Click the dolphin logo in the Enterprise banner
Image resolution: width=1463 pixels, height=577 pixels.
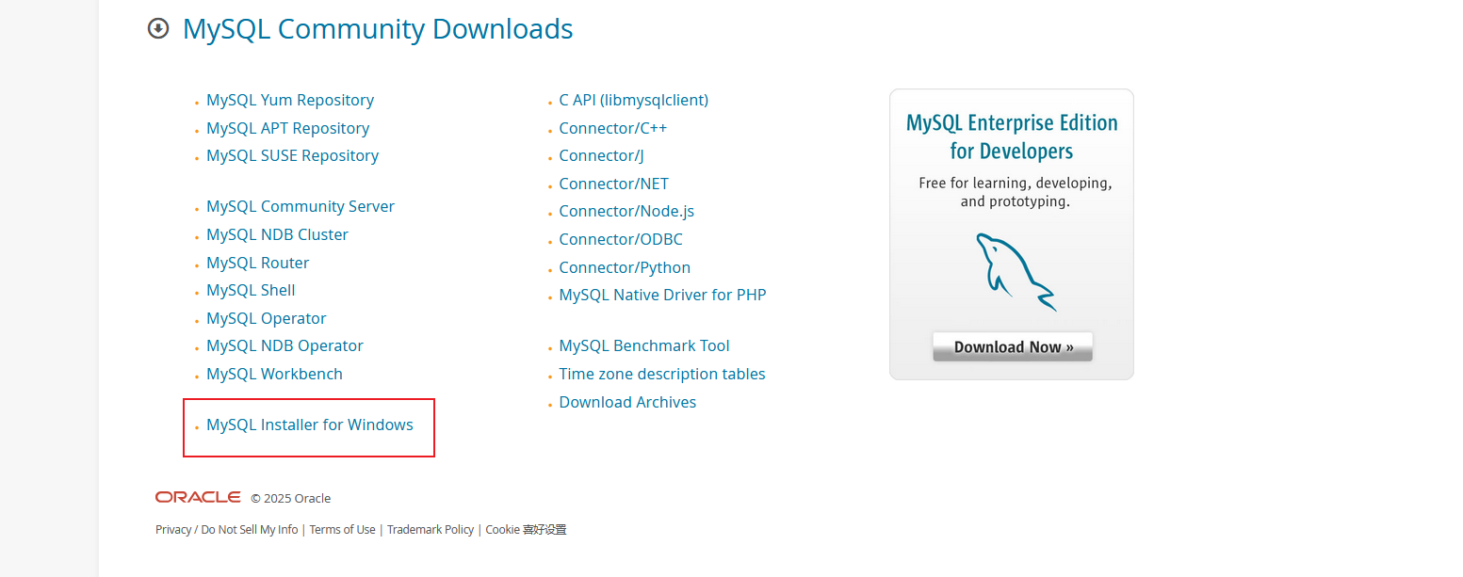(1016, 272)
